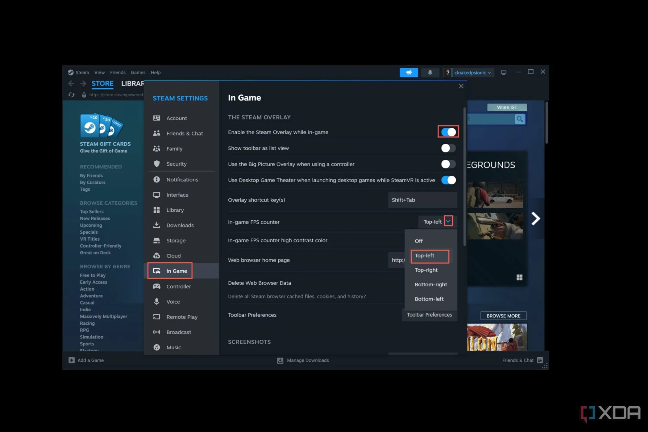Open the Games menu in menu bar
Screen dimensions: 648x432
138,73
